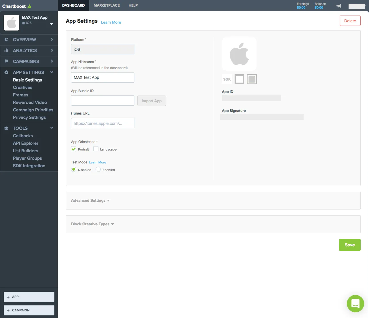Click the Chartboost logo

pyautogui.click(x=17, y=6)
